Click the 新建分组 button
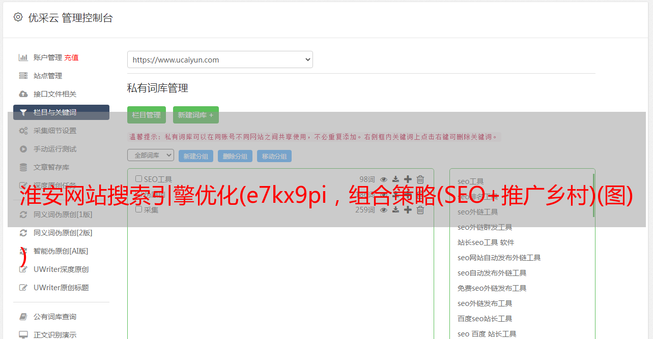 point(196,156)
